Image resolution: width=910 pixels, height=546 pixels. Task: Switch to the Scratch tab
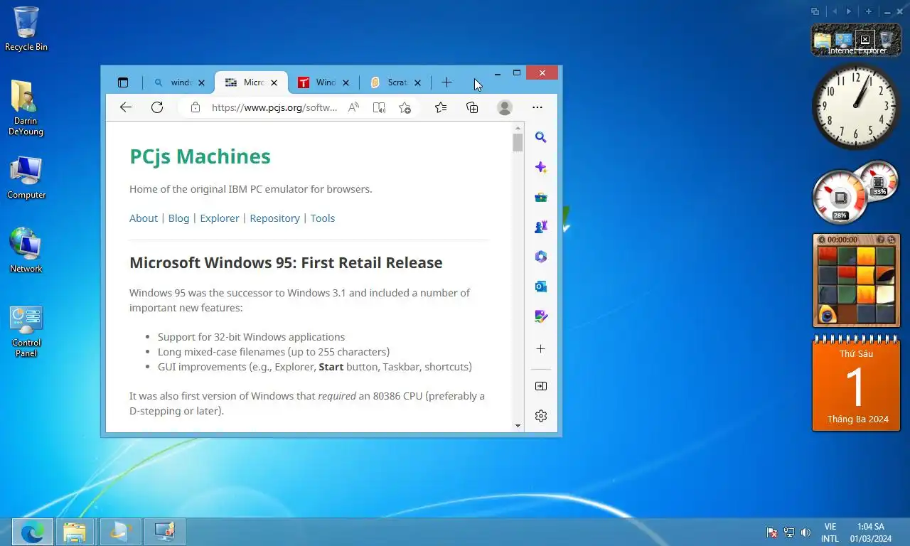point(396,82)
